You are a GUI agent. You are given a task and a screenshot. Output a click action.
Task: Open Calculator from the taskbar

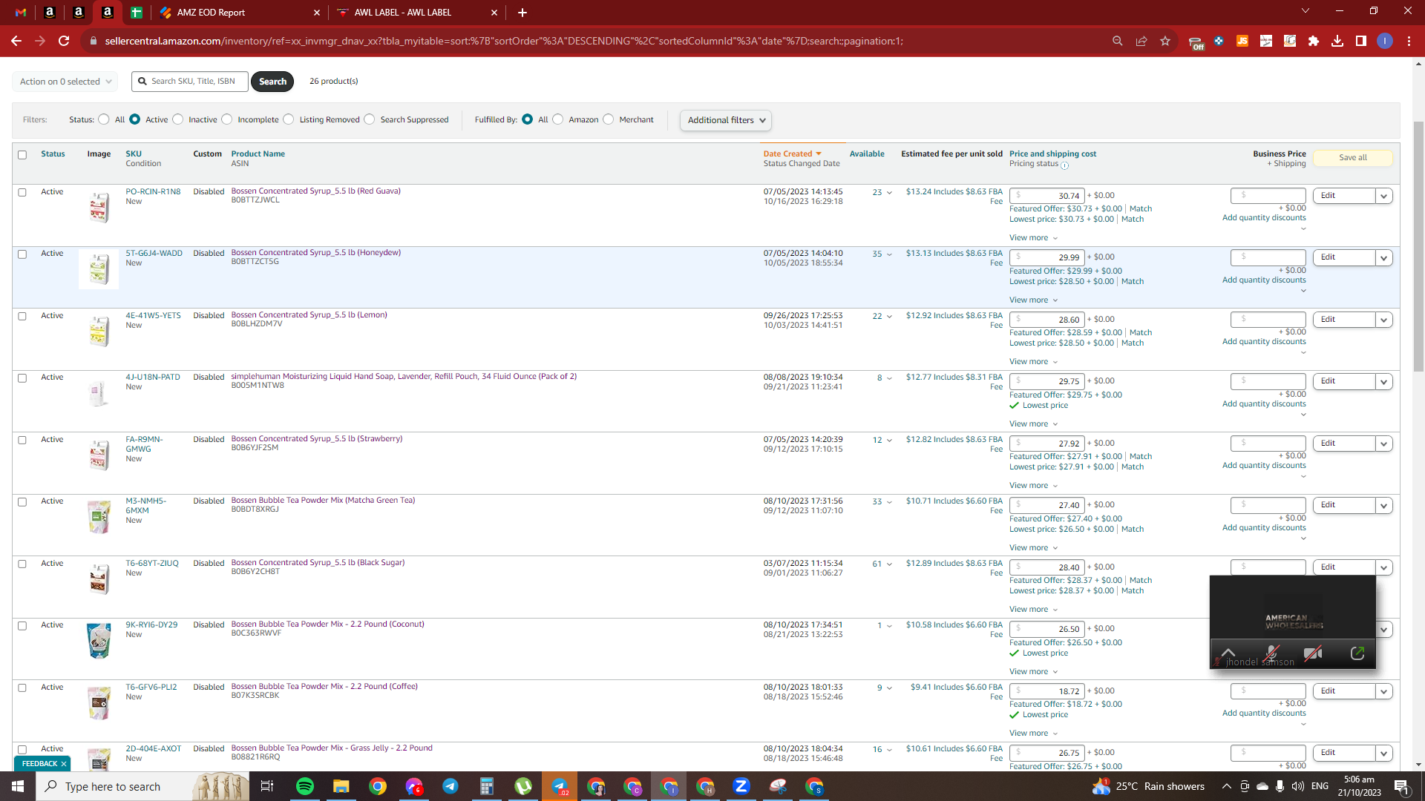coord(487,786)
